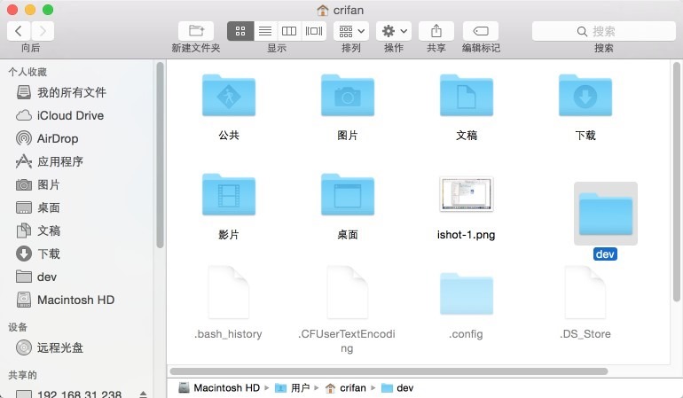Click the edit tags (编辑标记) button
683x398 pixels.
[x=481, y=31]
